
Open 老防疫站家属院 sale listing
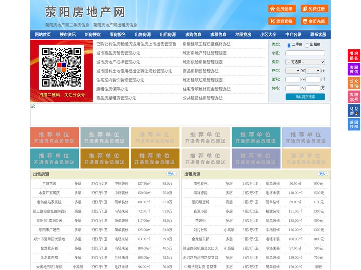click(x=49, y=202)
